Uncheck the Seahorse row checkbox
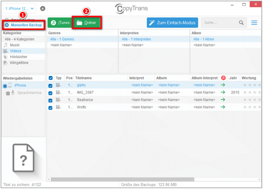Image resolution: width=263 pixels, height=189 pixels. coord(50,100)
